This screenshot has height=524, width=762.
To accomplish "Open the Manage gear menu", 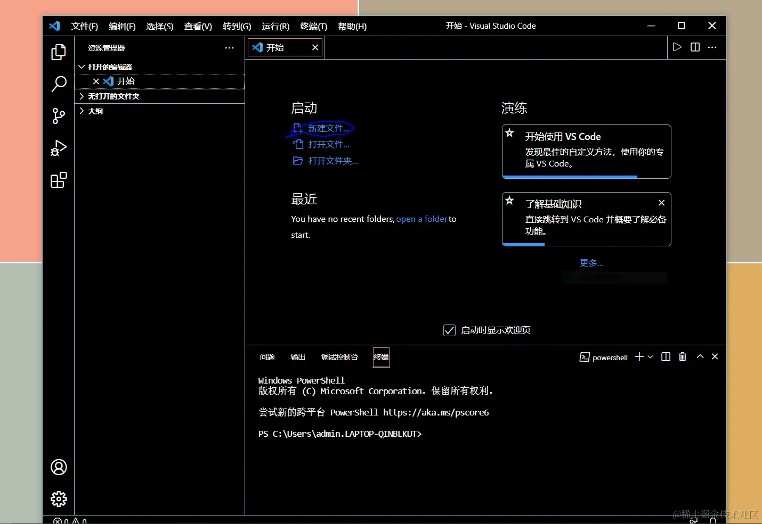I will click(59, 499).
